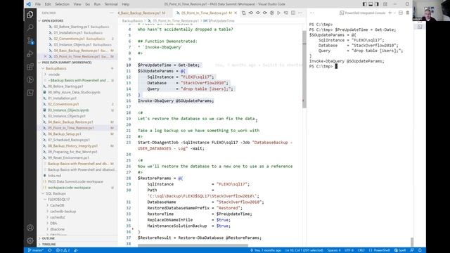Click errors and warnings indicator in status bar
The height and width of the screenshot is (253, 450).
[x=63, y=250]
